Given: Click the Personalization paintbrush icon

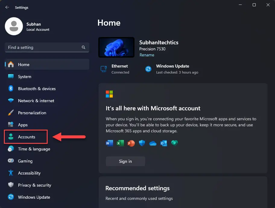Looking at the screenshot, I should click(11, 113).
